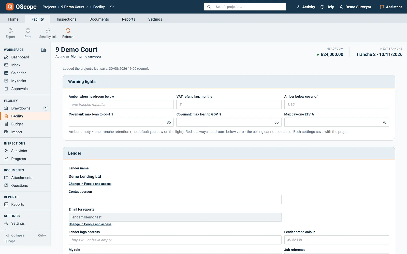Image resolution: width=407 pixels, height=254 pixels.
Task: Open Site visits in the sidebar
Action: (25, 151)
